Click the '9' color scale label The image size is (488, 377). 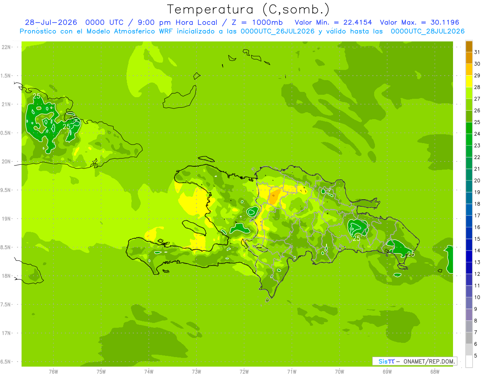pyautogui.click(x=476, y=309)
